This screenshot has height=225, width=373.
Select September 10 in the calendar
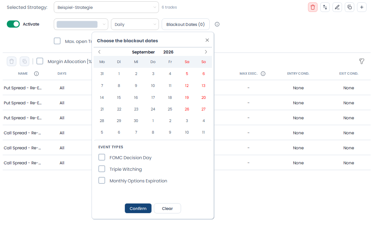153,86
